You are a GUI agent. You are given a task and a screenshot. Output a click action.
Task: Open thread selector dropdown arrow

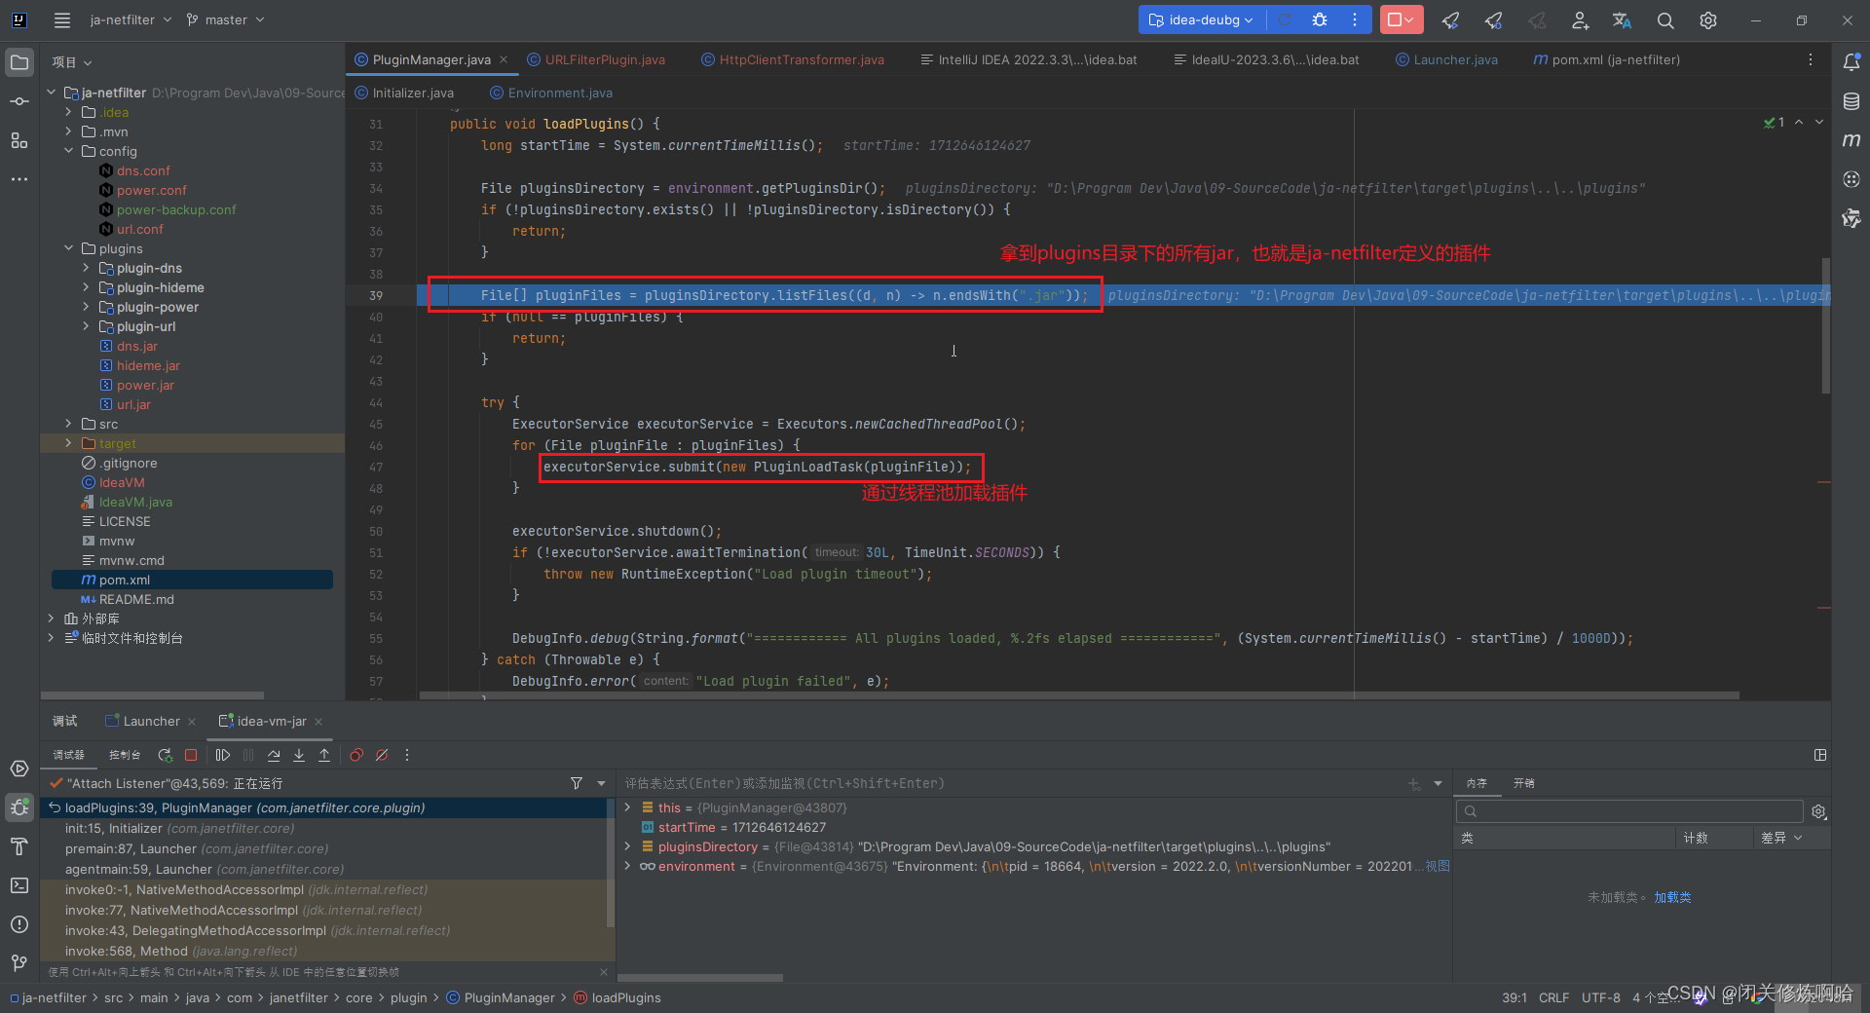(x=601, y=783)
